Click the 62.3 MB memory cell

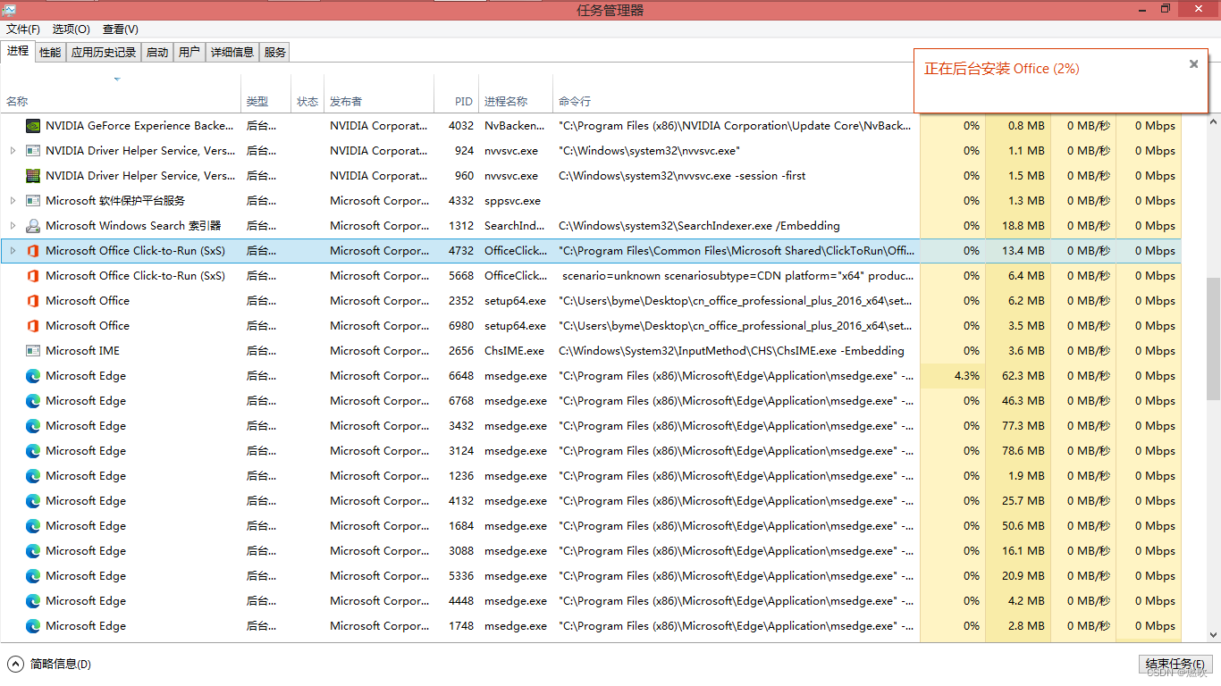[1018, 376]
